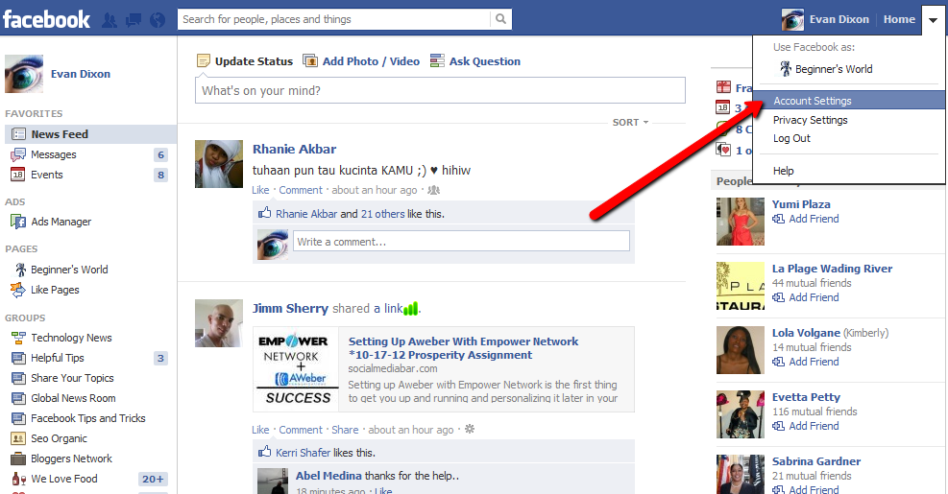Open Rhanie Akbar's profile picture

click(x=219, y=164)
